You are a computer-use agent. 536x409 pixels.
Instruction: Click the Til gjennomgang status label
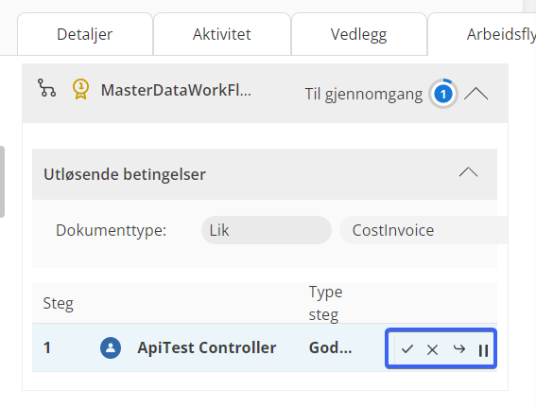(x=364, y=94)
